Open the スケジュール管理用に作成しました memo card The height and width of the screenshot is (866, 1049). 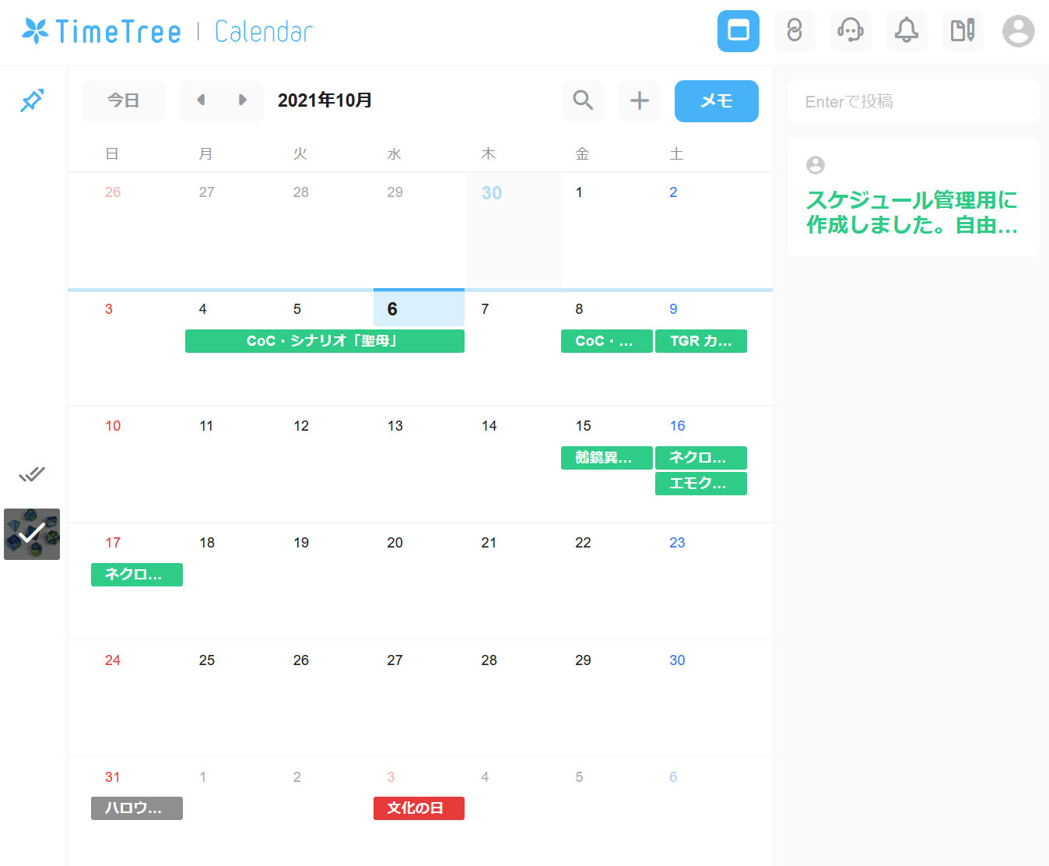(x=914, y=198)
